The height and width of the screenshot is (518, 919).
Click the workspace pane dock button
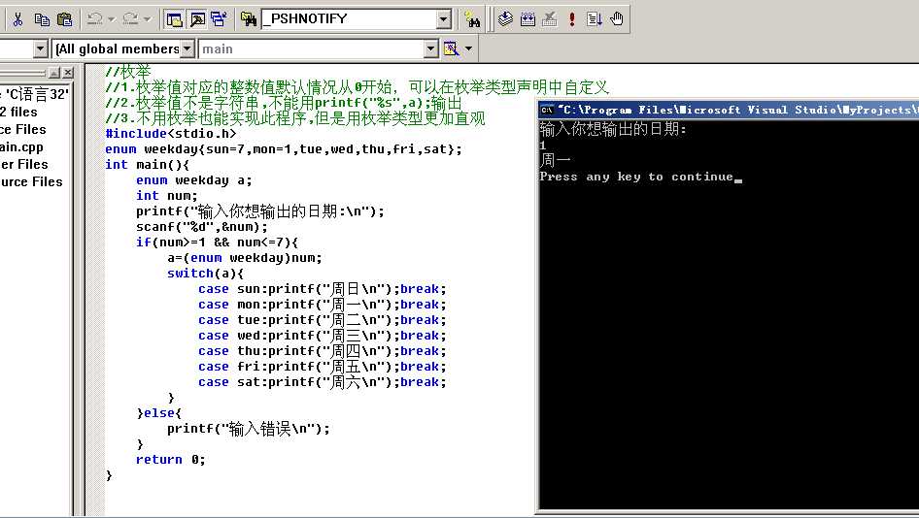tap(54, 73)
